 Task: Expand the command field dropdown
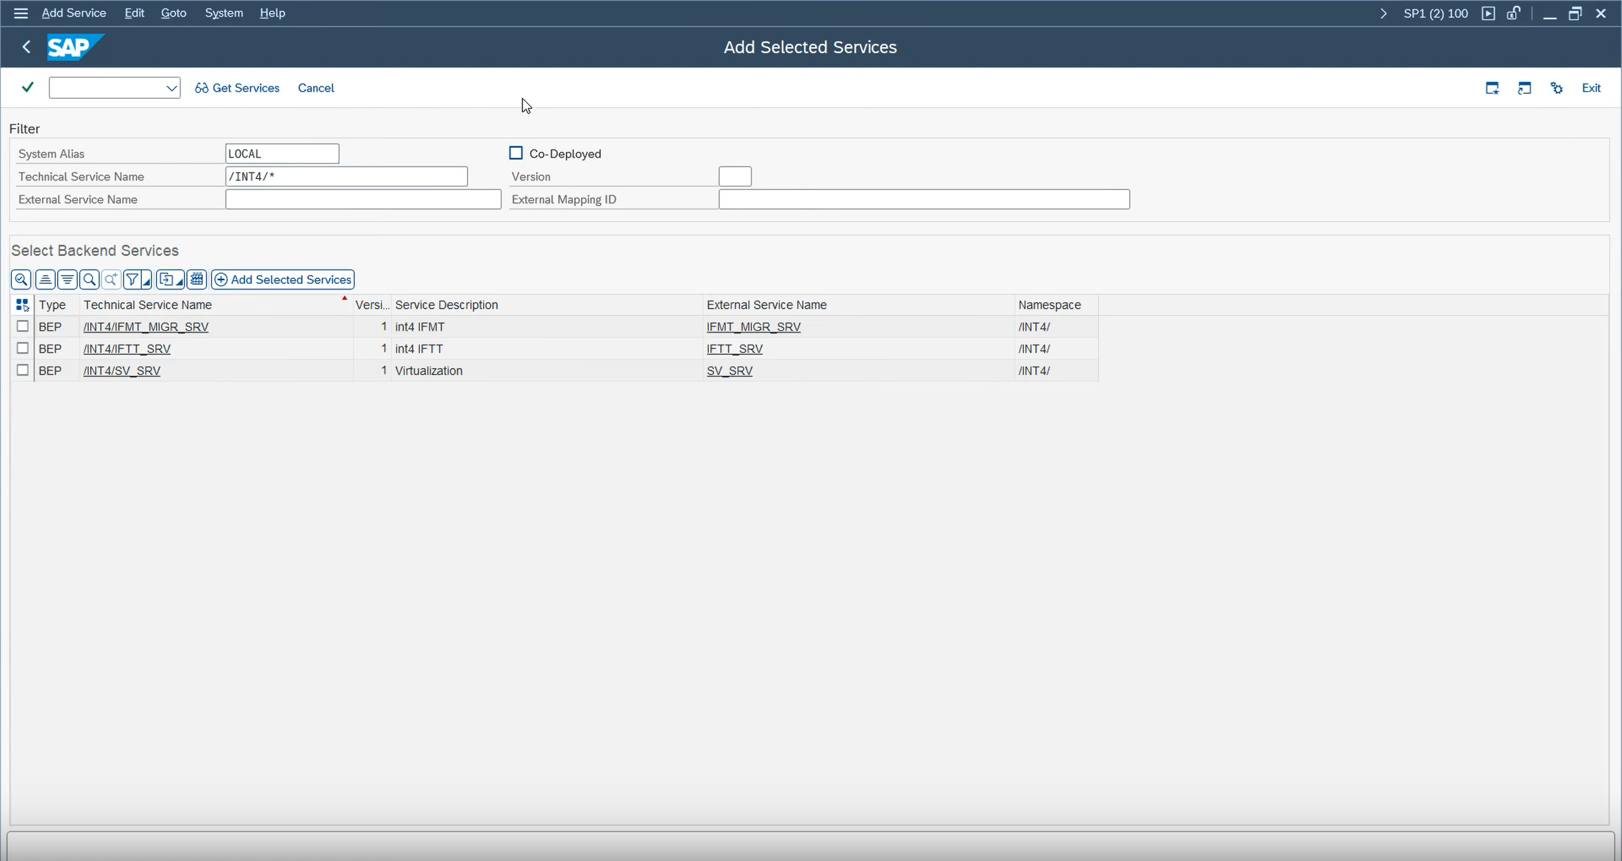click(172, 88)
